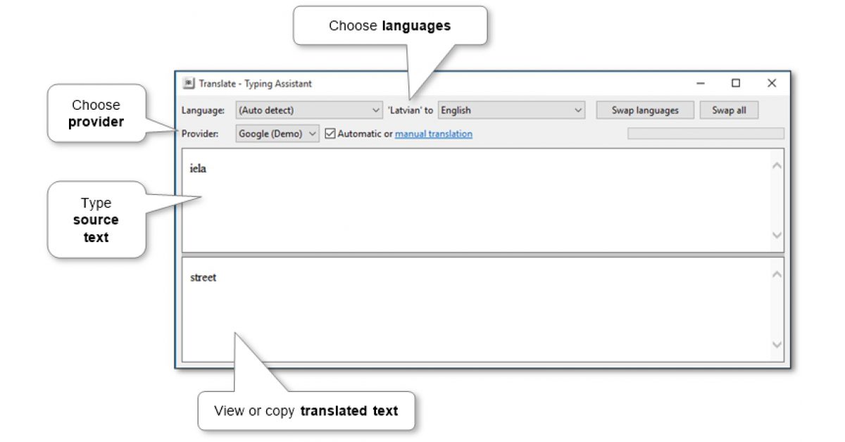Click into the translated text box showing street
This screenshot has height=442, width=845.
point(479,310)
